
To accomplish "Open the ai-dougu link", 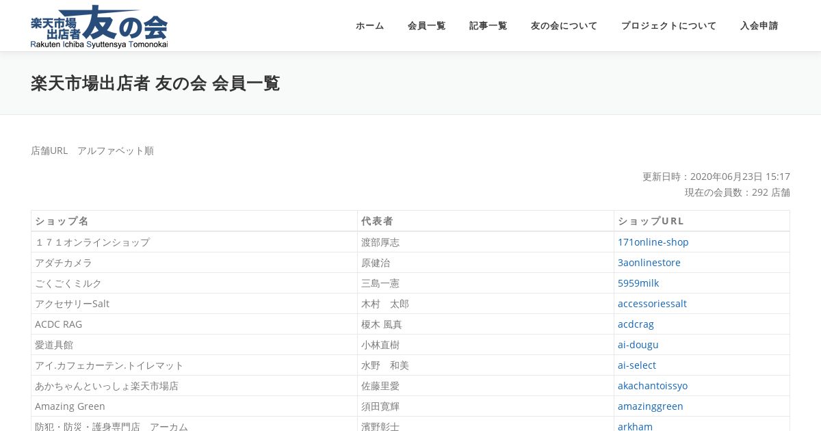I will pos(638,345).
